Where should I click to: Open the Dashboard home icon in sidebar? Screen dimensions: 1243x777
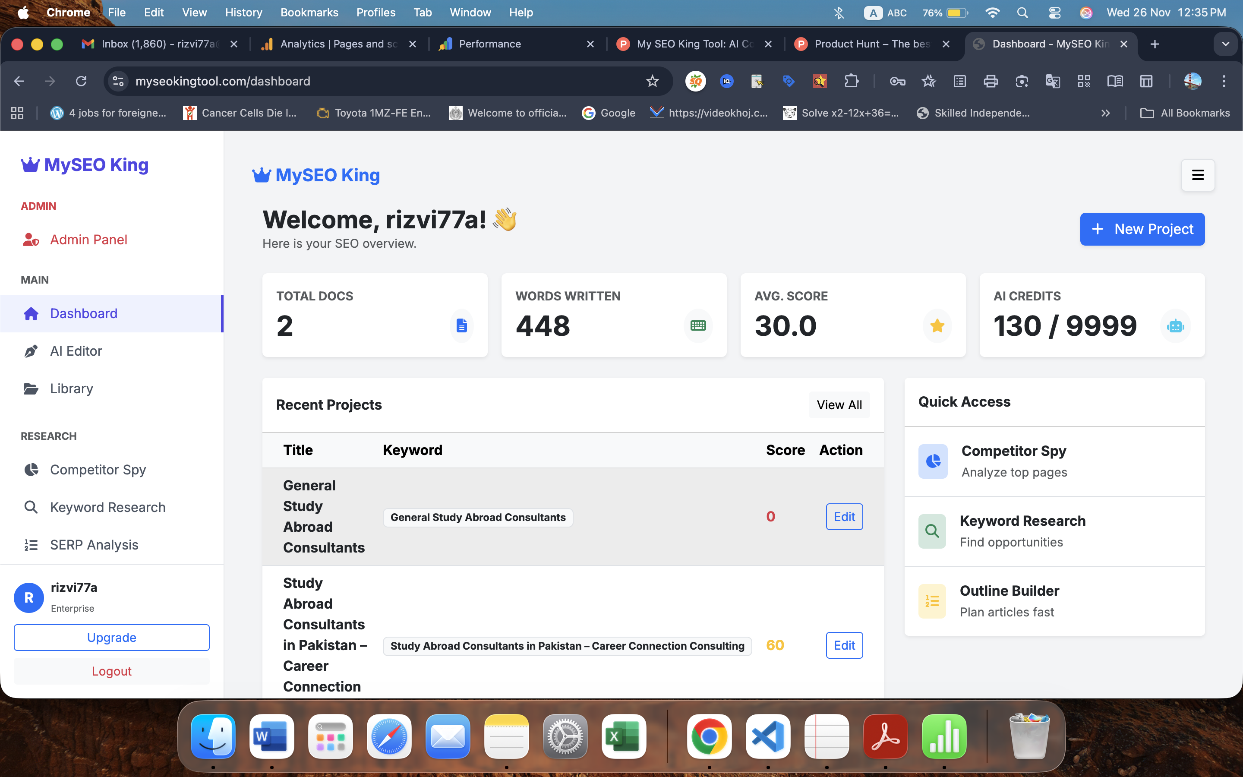32,313
